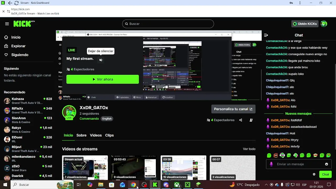The width and height of the screenshot is (336, 189).
Task: Collapse the chat panel via arrow icon
Action: [266, 35]
